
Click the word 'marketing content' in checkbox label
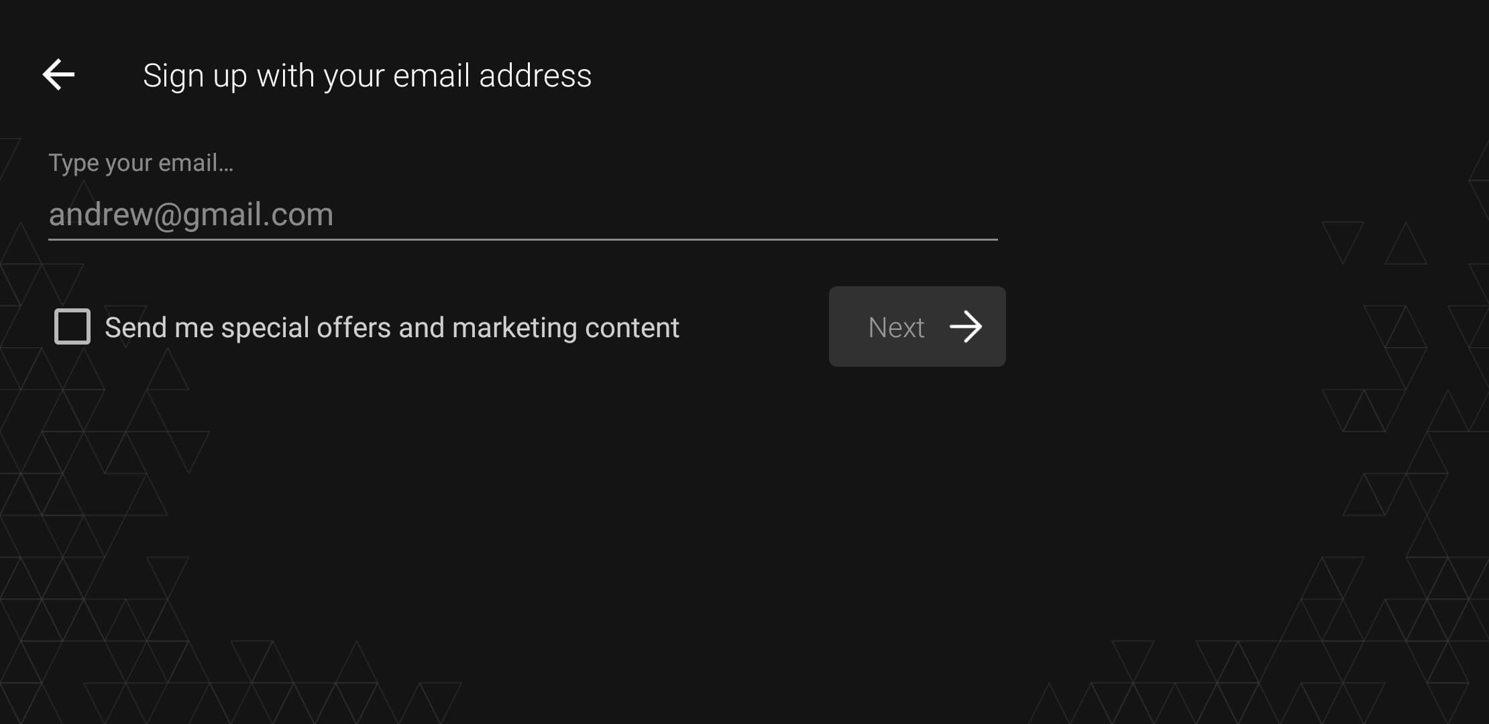tap(565, 328)
